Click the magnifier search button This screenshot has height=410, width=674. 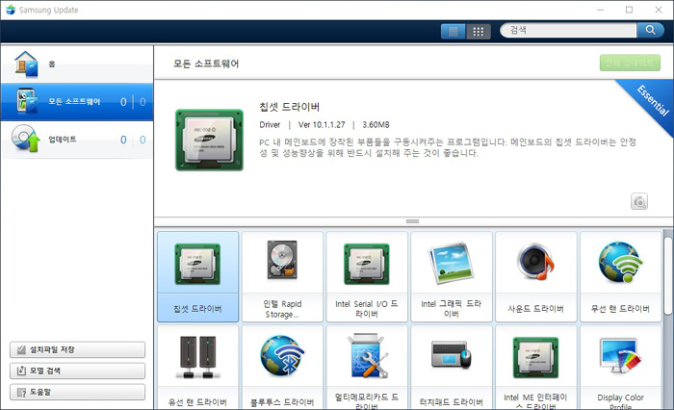(650, 30)
